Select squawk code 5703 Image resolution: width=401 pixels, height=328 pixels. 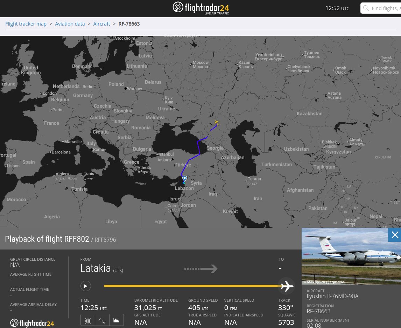pyautogui.click(x=286, y=322)
